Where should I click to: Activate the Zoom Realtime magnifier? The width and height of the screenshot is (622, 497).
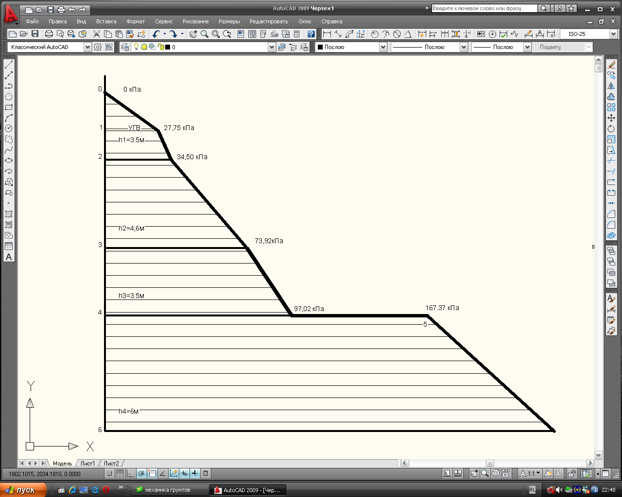[205, 34]
